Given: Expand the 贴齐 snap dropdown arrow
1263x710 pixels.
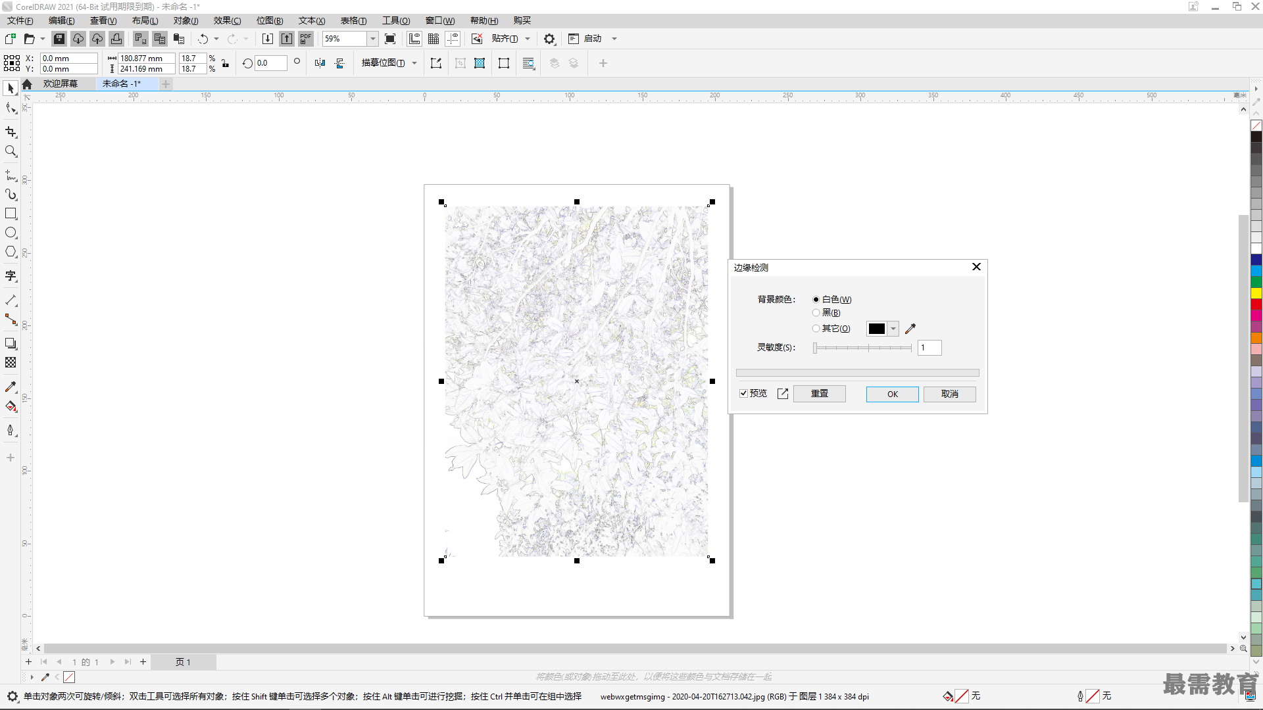Looking at the screenshot, I should point(528,39).
